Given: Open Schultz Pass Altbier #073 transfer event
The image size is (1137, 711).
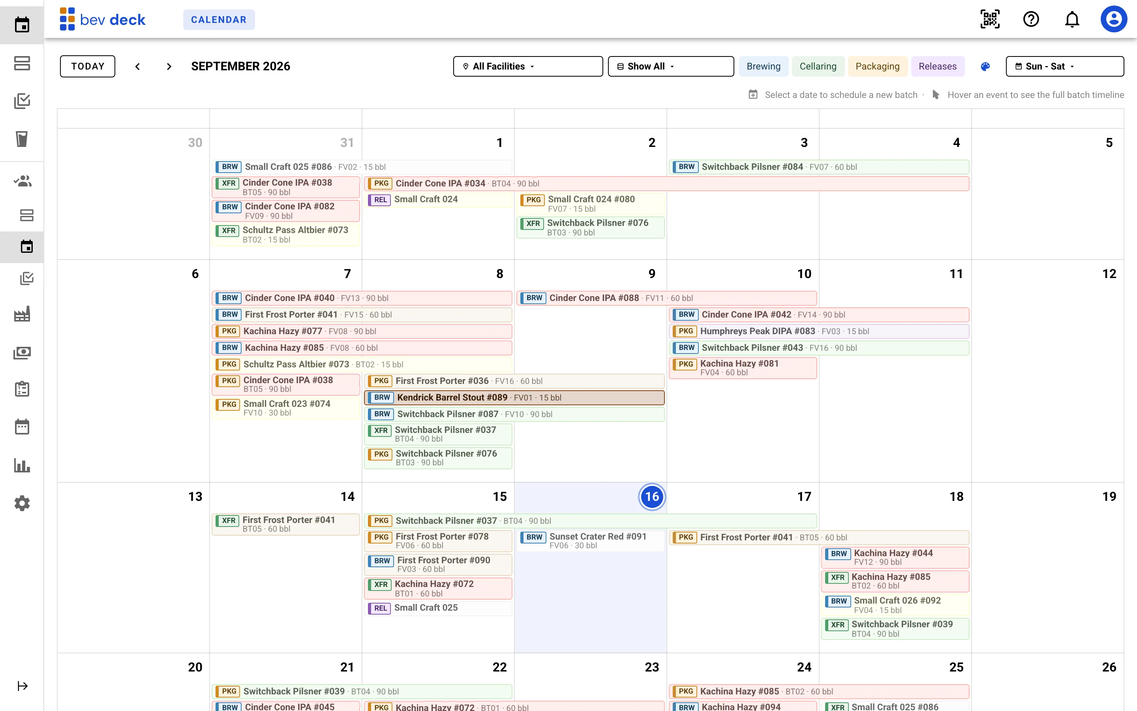Looking at the screenshot, I should coord(286,235).
